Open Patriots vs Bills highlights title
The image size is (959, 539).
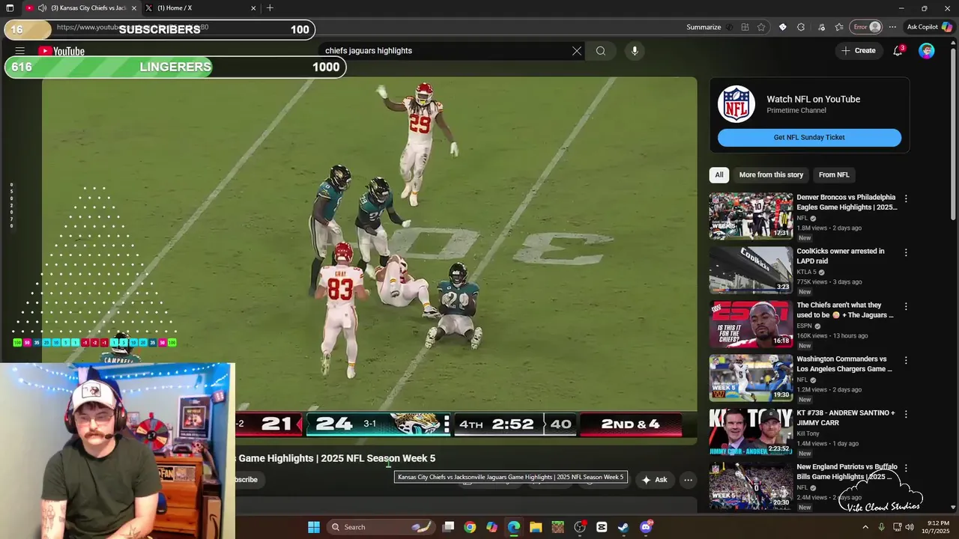[847, 472]
